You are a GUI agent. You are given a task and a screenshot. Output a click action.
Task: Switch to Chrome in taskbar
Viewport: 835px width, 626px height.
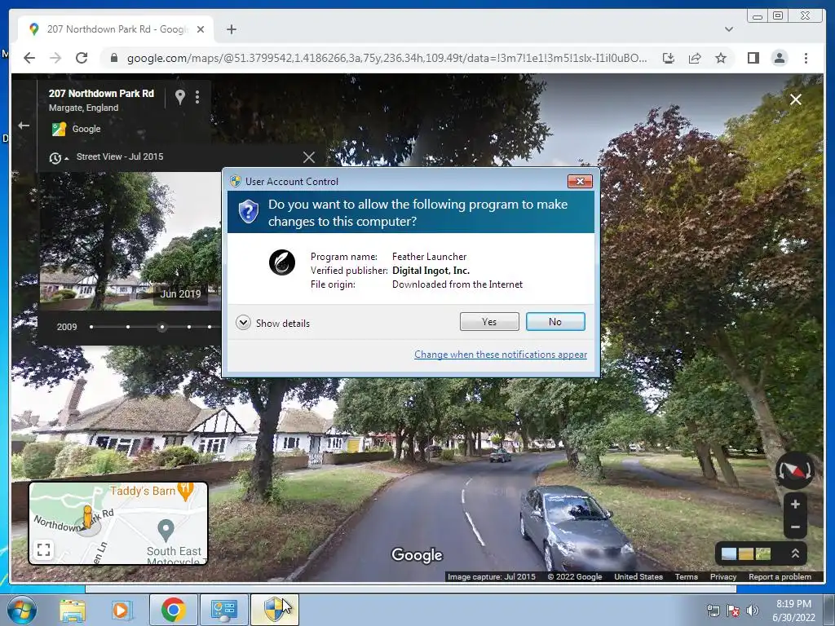coord(173,610)
